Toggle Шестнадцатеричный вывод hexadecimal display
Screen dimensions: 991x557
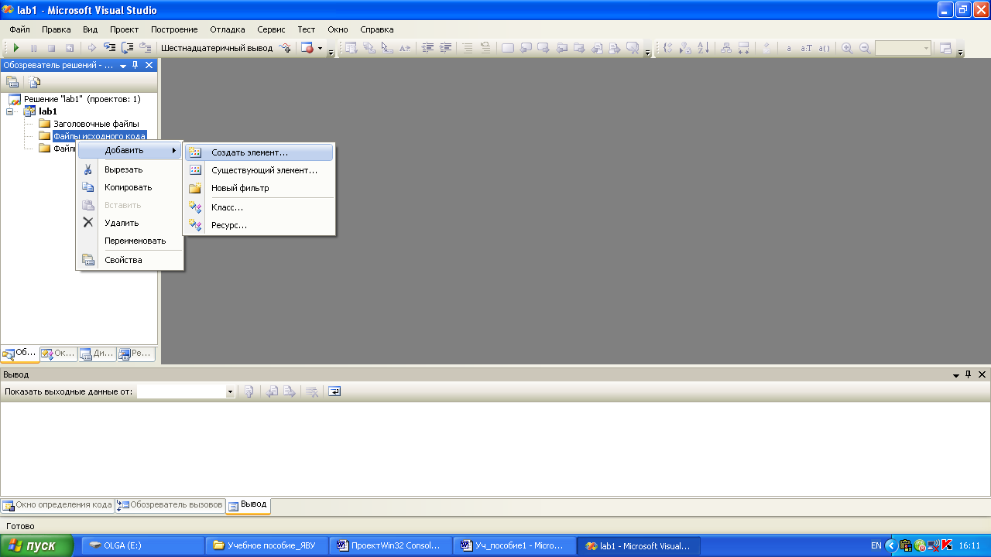(217, 48)
